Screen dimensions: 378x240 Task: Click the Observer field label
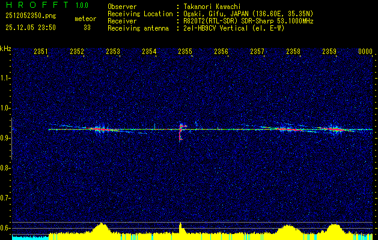pyautogui.click(x=122, y=7)
